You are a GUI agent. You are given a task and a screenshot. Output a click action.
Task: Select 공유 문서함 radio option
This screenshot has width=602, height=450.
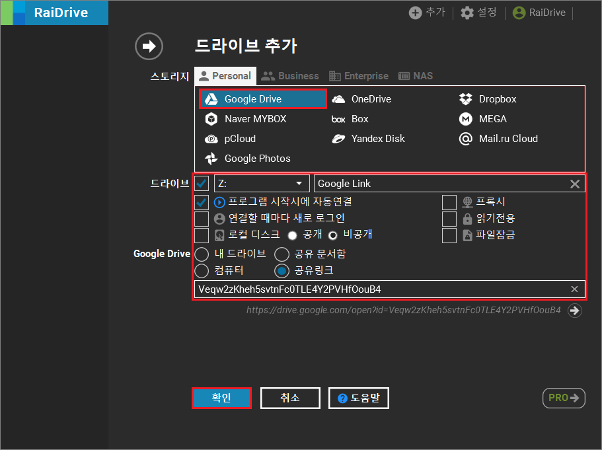(282, 254)
